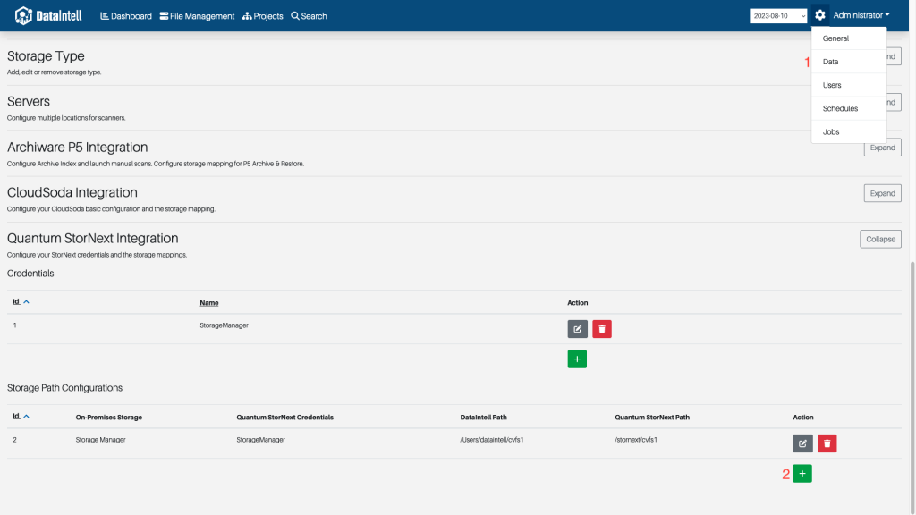The image size is (916, 515).
Task: Collapse Quantum StorNext Integration section
Action: point(880,239)
